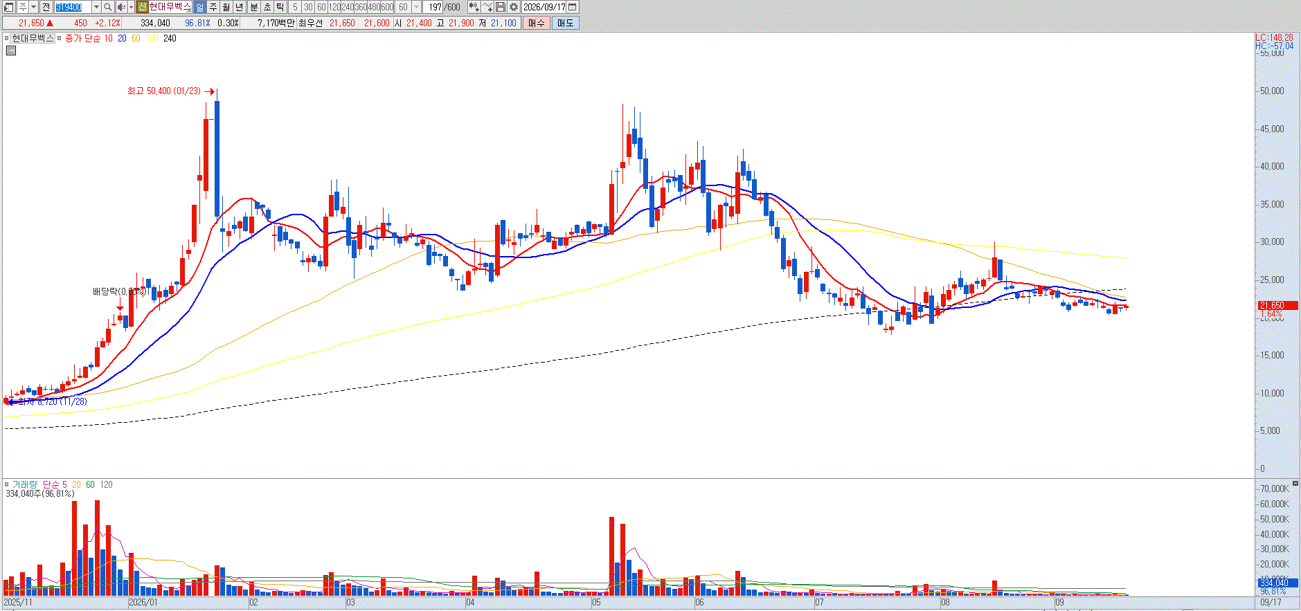Click the 전 button next to stock code

tap(46, 7)
